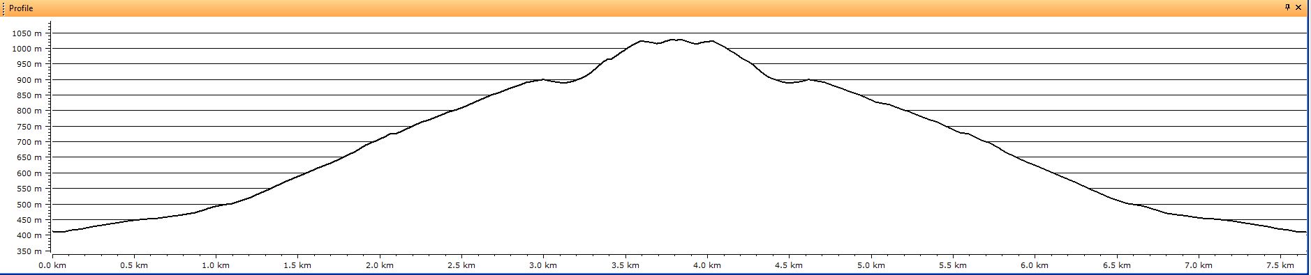Select the 900 m elevation label
Screen dimensions: 1311x275
29,80
